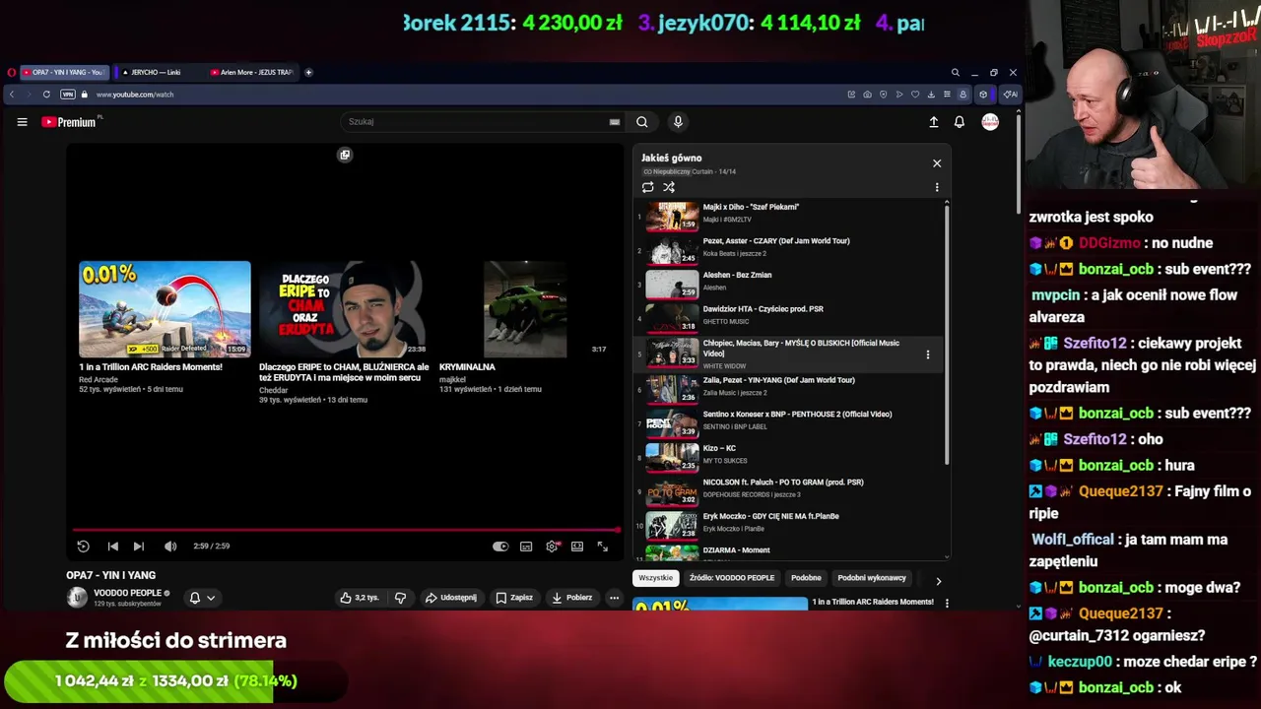Skip to previous video in player
This screenshot has height=709, width=1261.
pos(112,547)
